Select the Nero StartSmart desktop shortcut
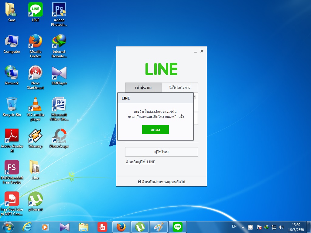 (35, 78)
